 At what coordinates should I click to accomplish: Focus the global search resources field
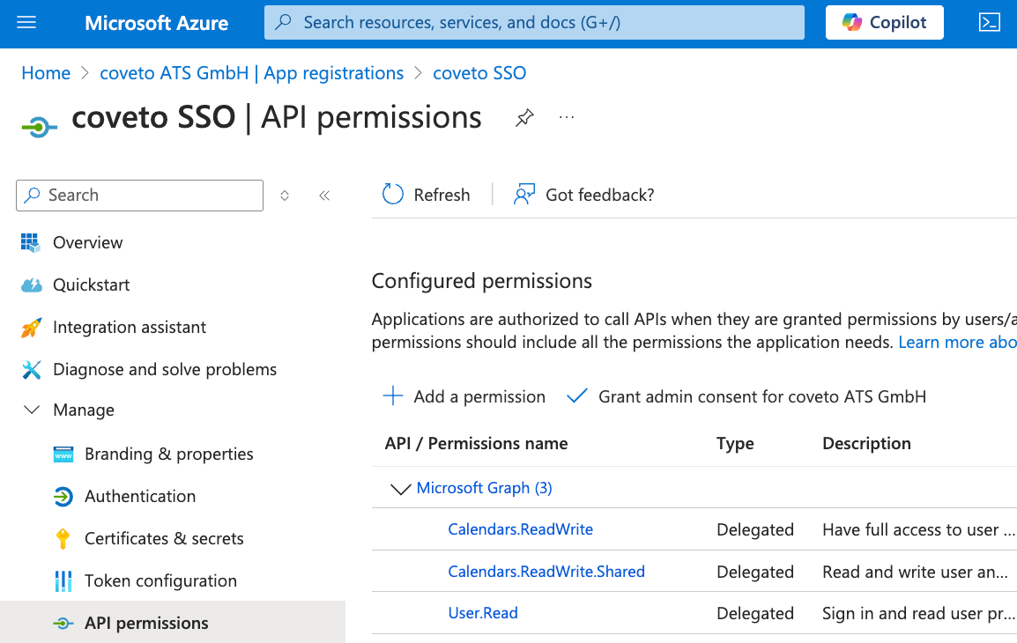(534, 23)
